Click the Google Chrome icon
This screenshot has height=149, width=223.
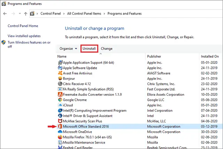(60, 100)
